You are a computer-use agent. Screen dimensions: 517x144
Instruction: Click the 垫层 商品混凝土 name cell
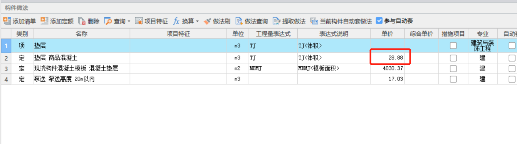[x=82, y=58]
